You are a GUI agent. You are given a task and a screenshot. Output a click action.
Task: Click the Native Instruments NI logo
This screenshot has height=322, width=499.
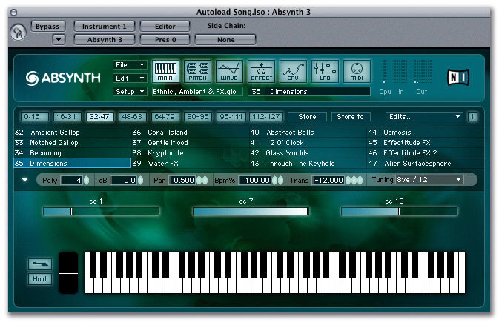tap(458, 77)
